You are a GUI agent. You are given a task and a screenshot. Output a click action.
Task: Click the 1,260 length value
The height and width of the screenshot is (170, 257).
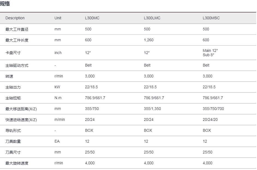[x=149, y=40]
